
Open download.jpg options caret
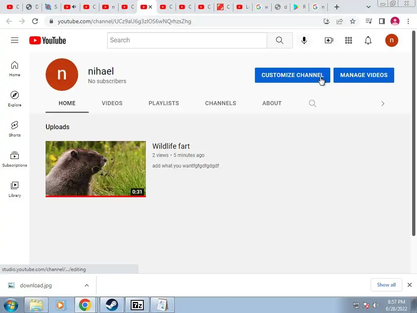coord(87,285)
